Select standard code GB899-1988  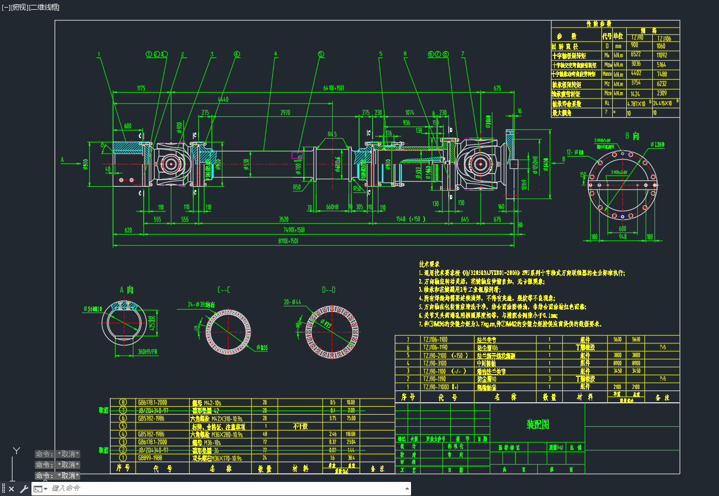coord(150,458)
